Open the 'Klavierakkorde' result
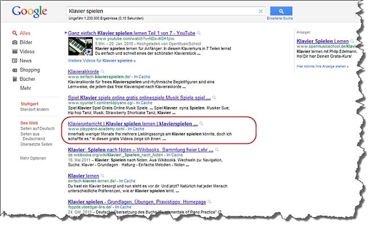This screenshot has width=375, height=231. 84,71
